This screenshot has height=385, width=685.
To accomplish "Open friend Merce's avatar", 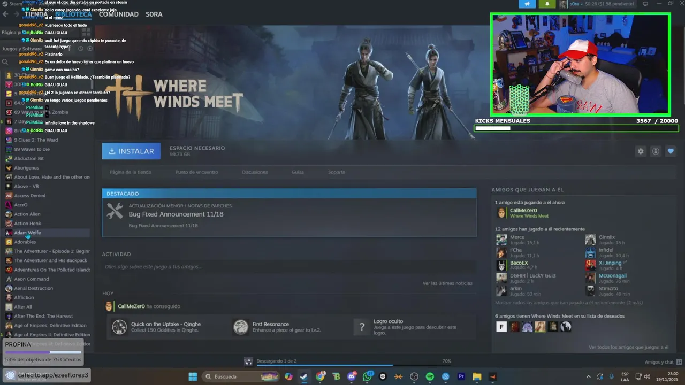I will (501, 240).
